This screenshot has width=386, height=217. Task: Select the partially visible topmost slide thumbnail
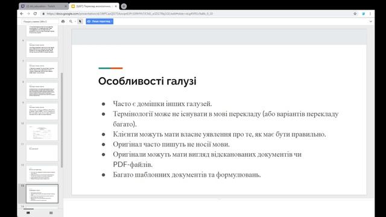coord(42,31)
